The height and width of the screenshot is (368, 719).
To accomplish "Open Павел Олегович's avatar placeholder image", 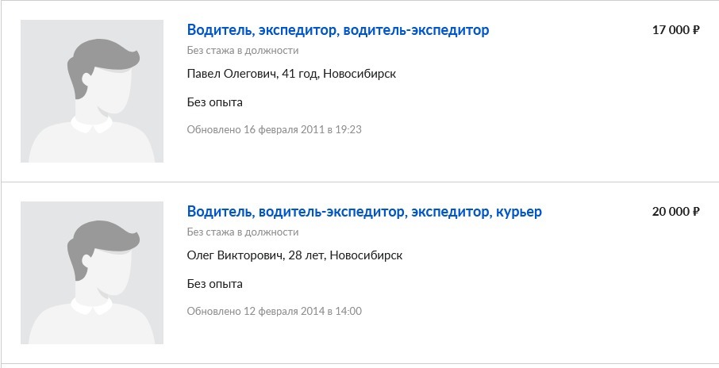I will pyautogui.click(x=92, y=90).
